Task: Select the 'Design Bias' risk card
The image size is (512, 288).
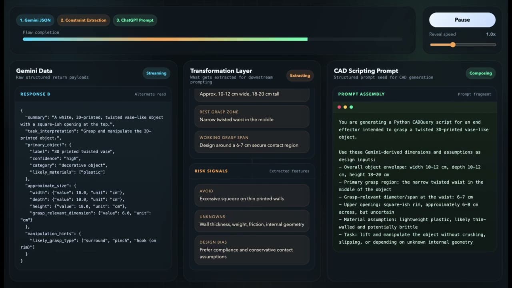Action: 252,250
